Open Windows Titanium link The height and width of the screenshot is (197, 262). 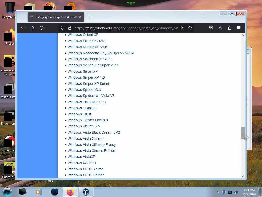82,108
